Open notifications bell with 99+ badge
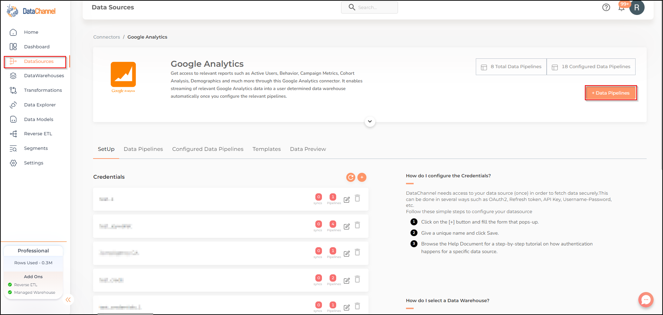This screenshot has width=663, height=315. pos(622,7)
